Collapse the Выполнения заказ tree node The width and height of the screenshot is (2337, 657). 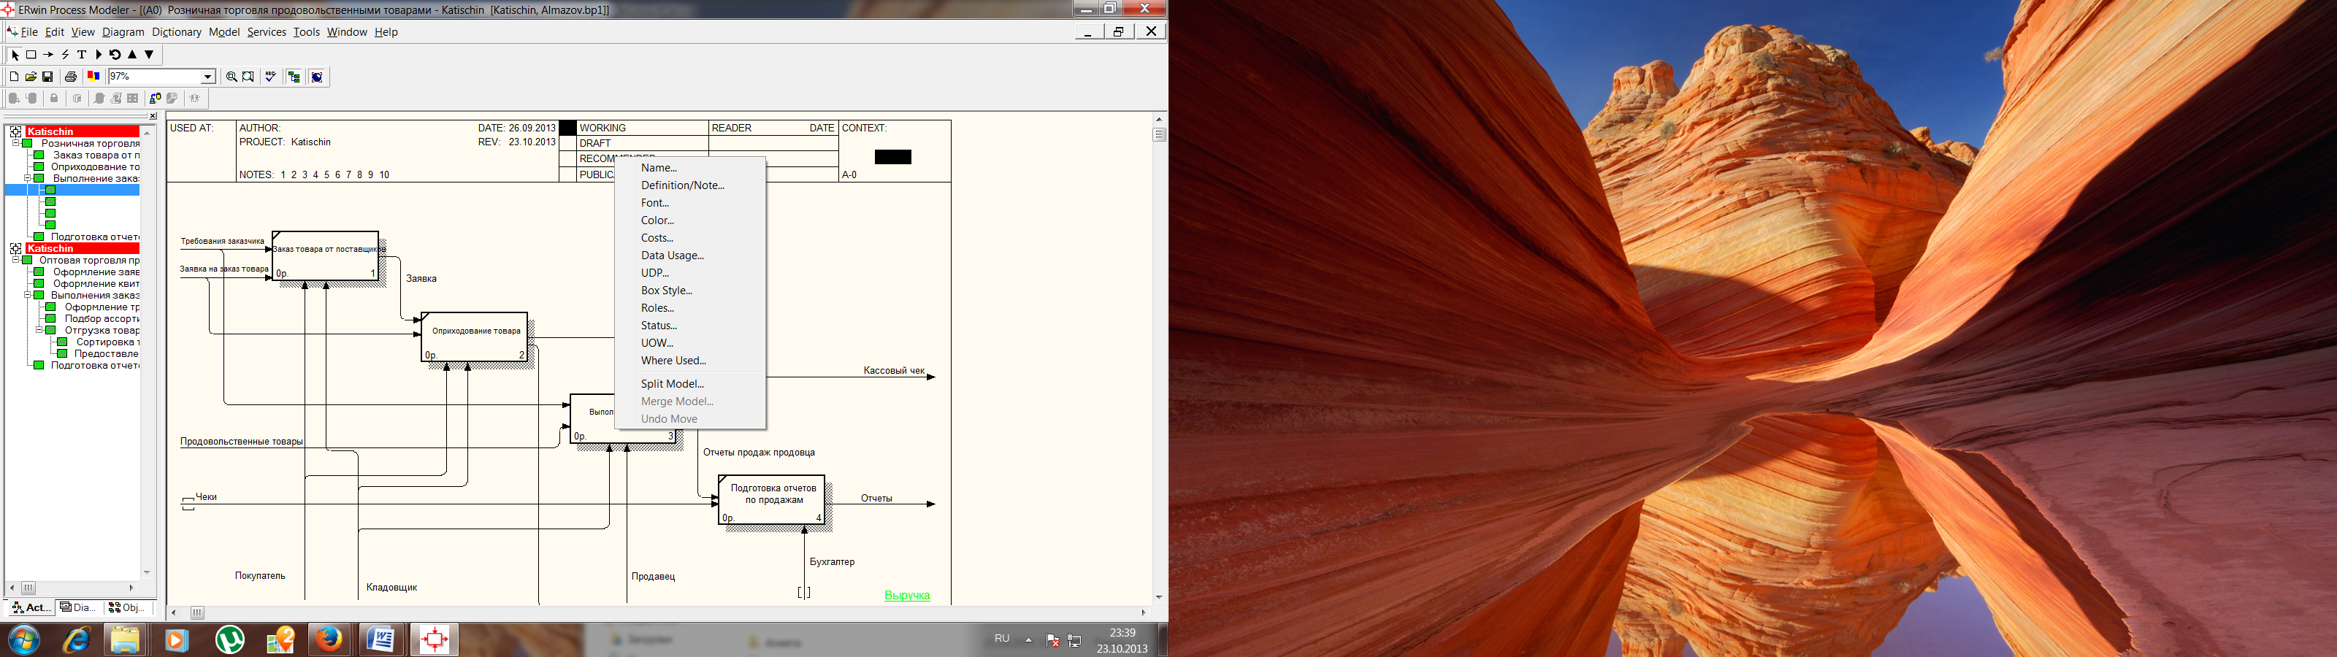coord(27,295)
